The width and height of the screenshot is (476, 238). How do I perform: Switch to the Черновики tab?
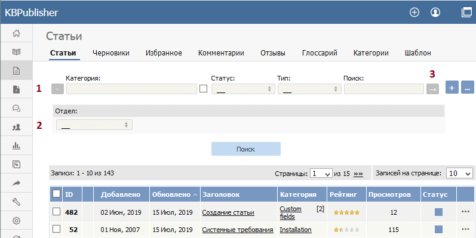111,53
